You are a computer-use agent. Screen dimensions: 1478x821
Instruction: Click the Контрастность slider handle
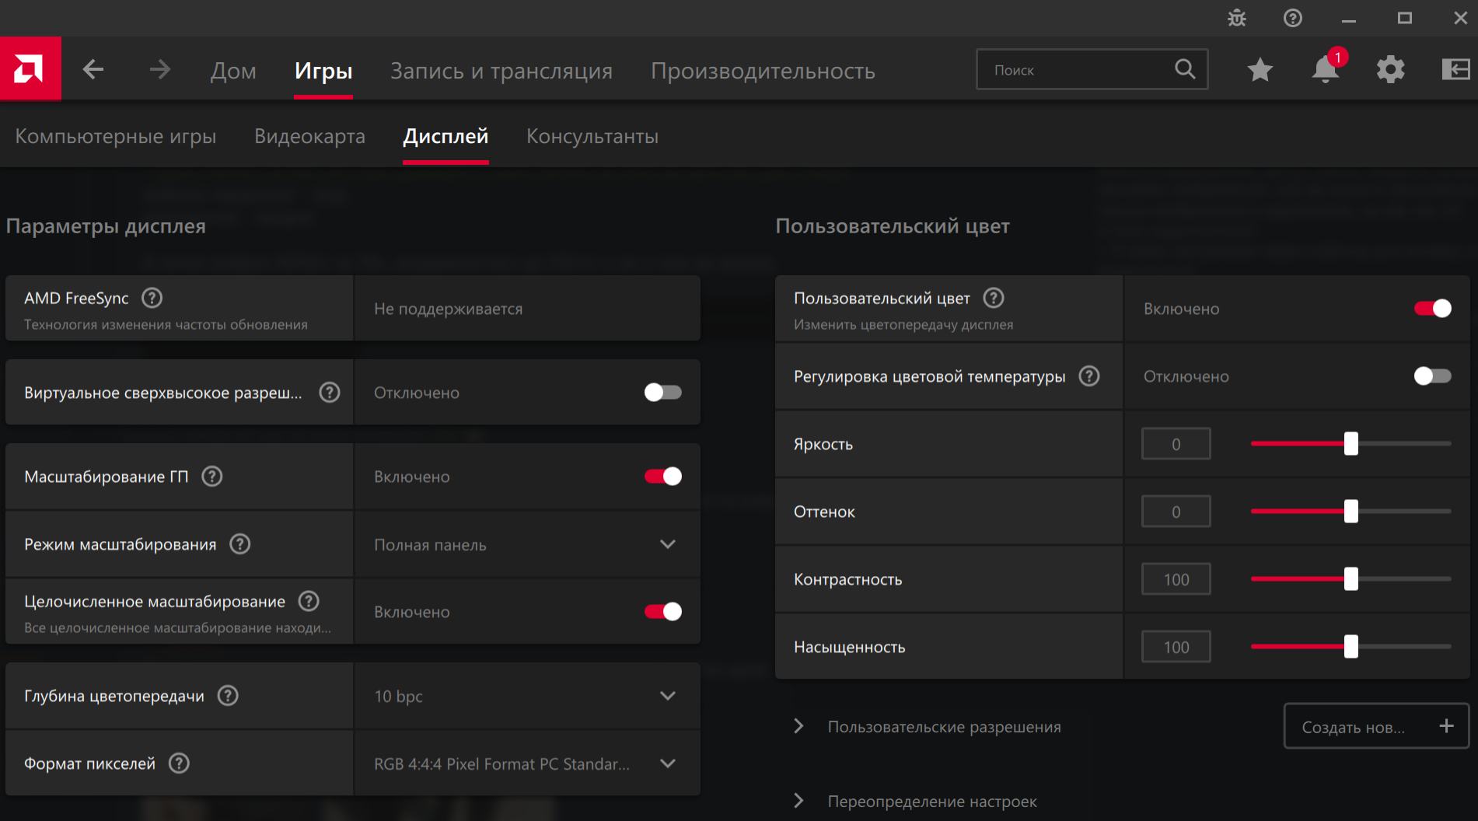pyautogui.click(x=1351, y=579)
